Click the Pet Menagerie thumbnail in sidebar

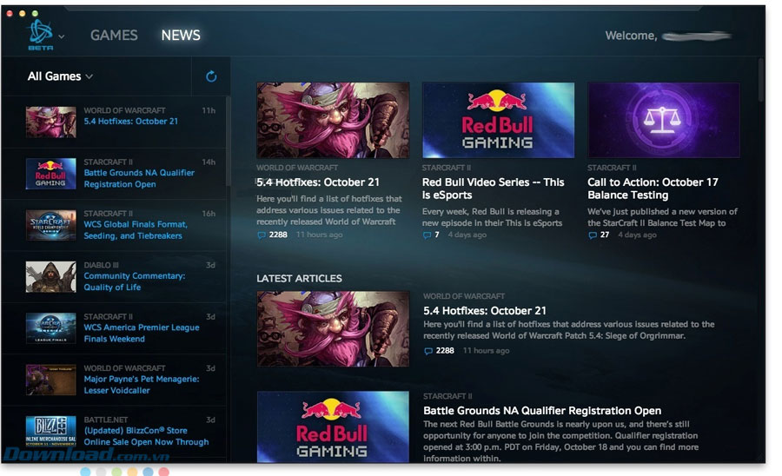point(51,380)
